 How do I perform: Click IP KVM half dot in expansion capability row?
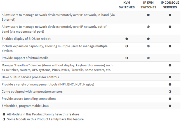[x=148, y=46]
